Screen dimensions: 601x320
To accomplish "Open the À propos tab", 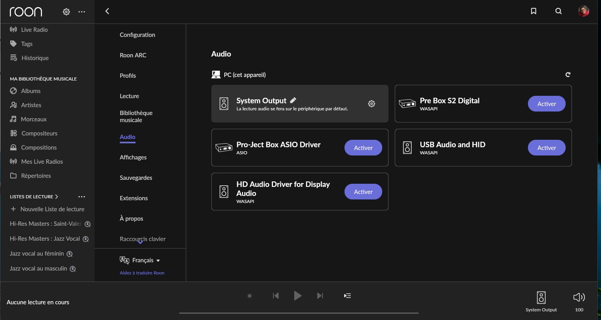I will (x=131, y=219).
